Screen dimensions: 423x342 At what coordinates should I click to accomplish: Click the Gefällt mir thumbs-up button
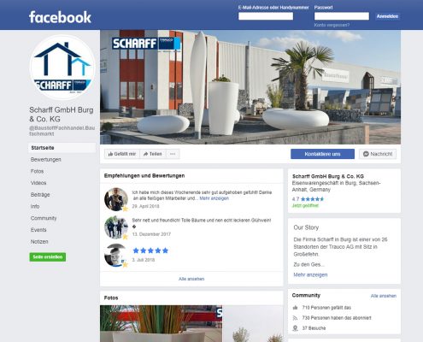(122, 154)
